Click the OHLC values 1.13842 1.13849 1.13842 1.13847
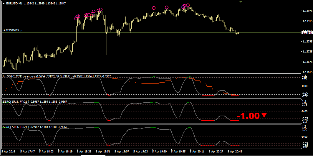 pyautogui.click(x=45, y=4)
